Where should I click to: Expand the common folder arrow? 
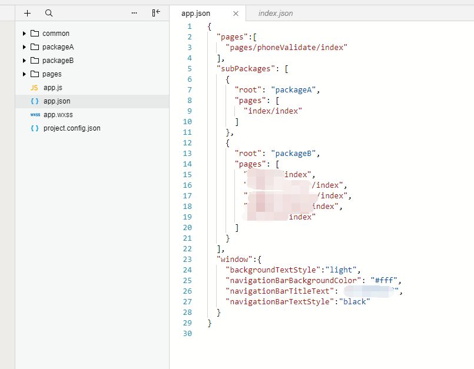point(24,34)
